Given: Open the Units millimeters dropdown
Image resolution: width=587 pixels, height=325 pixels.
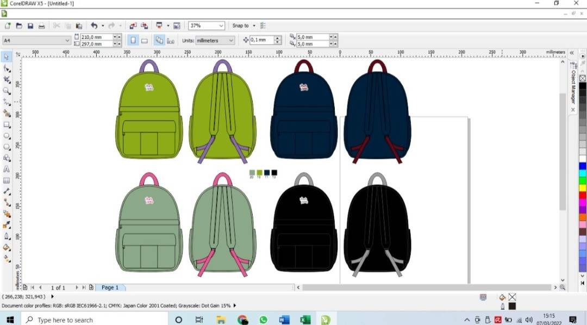Looking at the screenshot, I should [231, 40].
